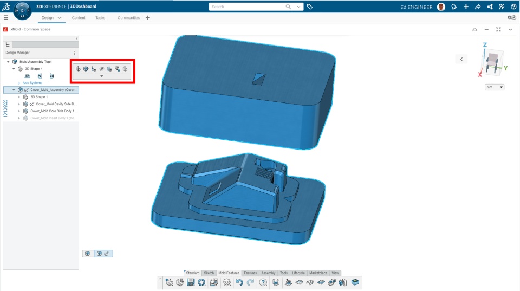Click the blue cube icon in context toolbar

pos(86,69)
